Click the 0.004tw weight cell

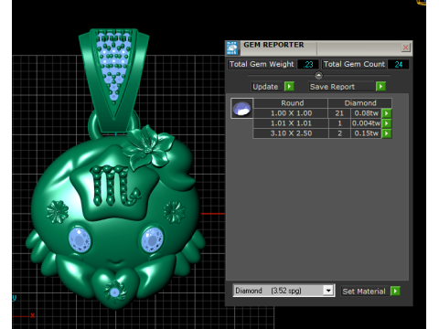(x=366, y=123)
